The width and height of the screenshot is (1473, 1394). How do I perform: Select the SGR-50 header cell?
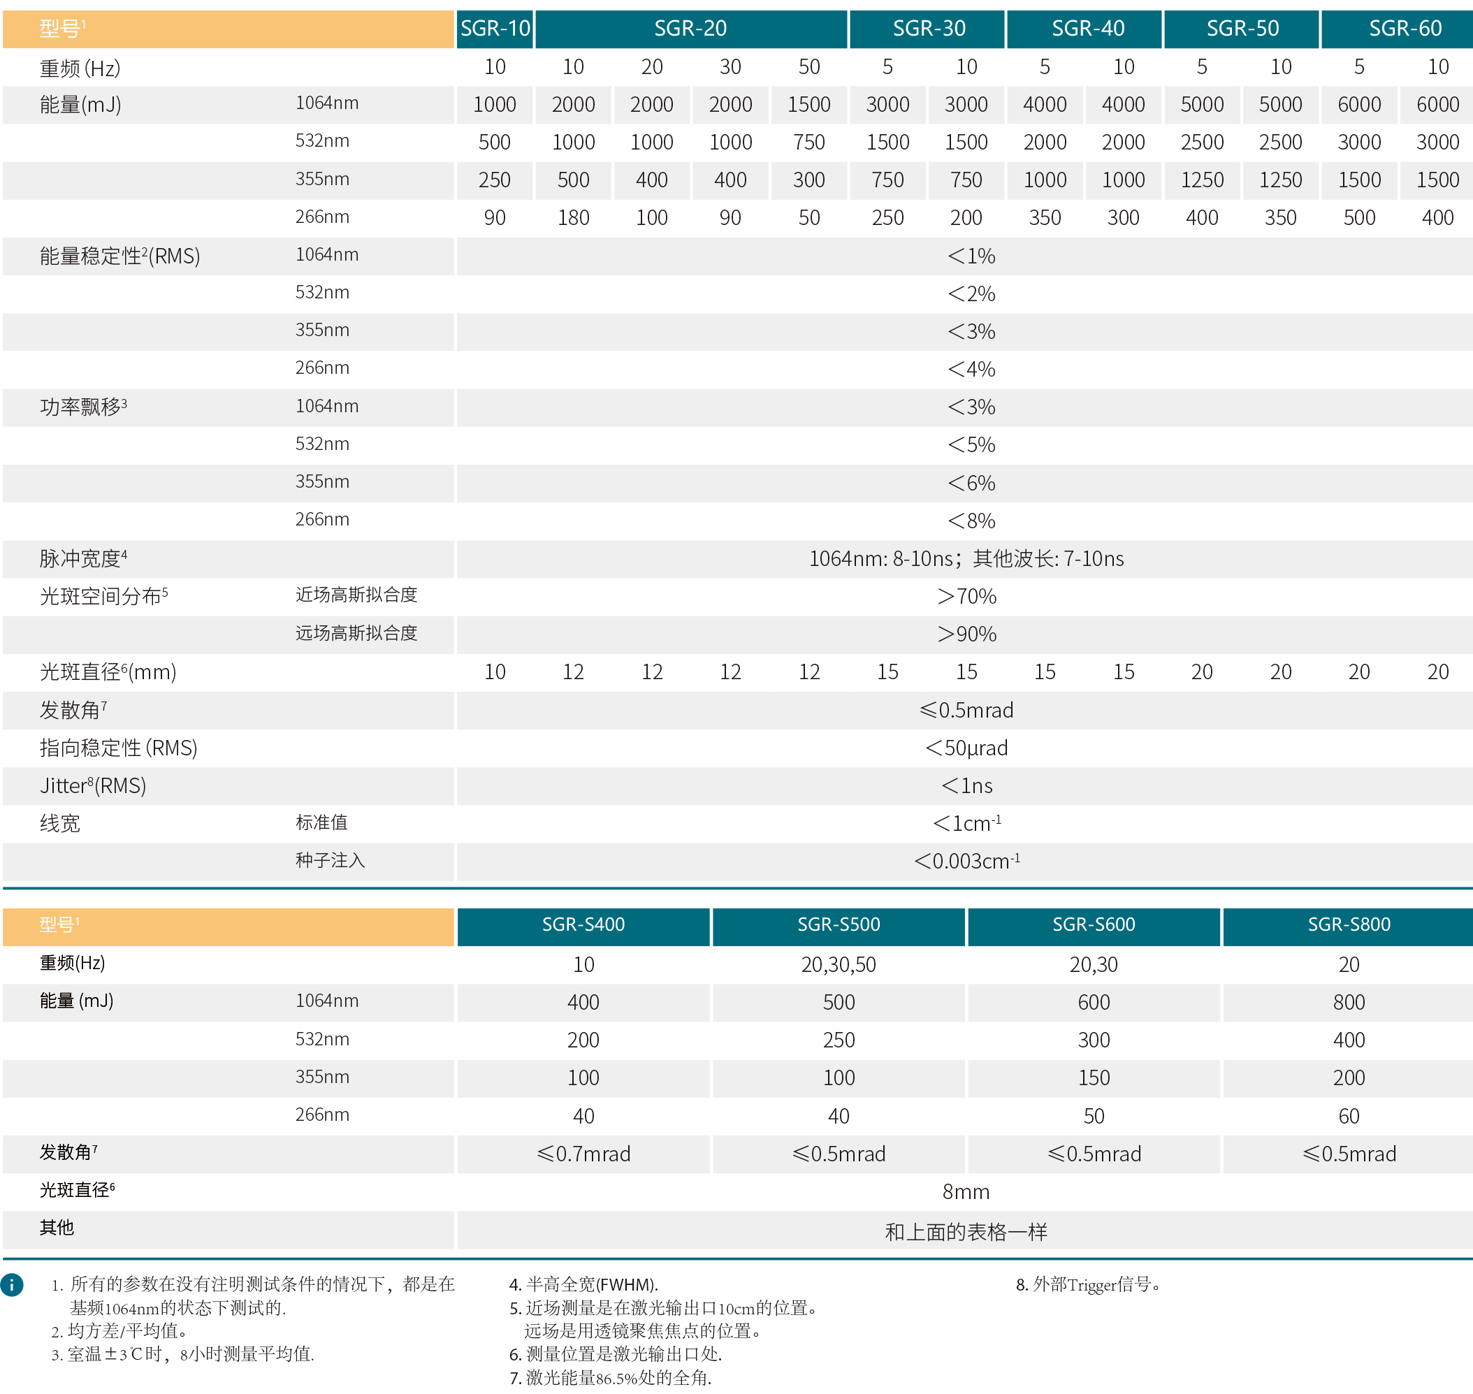tap(1242, 29)
